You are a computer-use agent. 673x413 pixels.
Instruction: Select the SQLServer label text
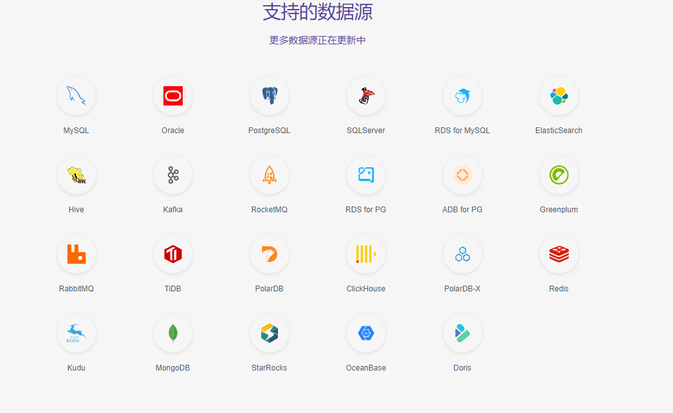(366, 131)
